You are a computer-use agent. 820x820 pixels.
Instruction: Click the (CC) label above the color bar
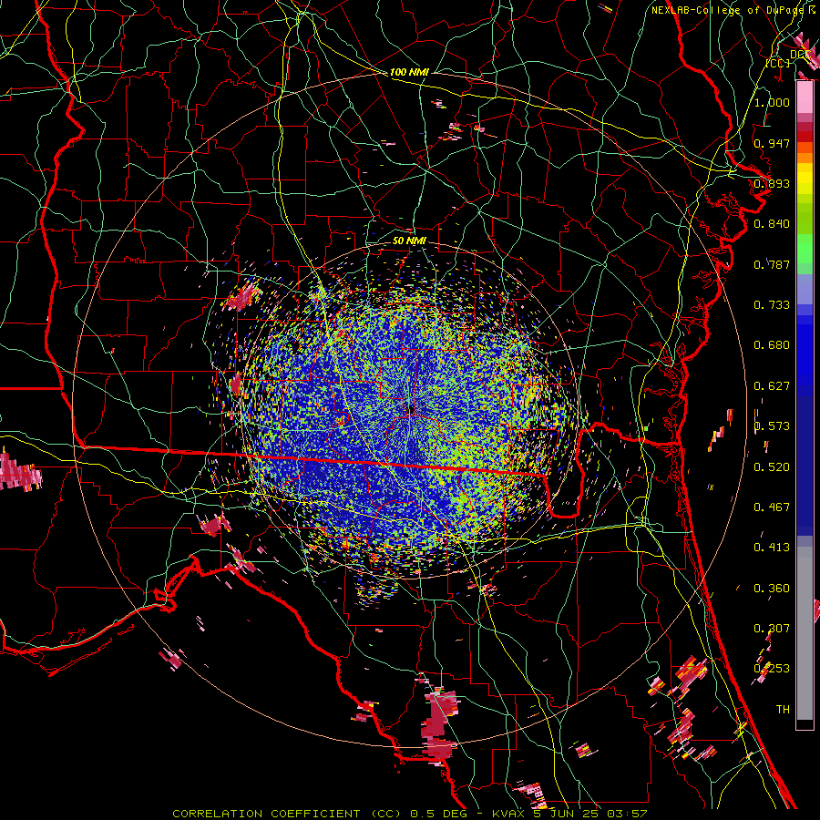(x=777, y=63)
